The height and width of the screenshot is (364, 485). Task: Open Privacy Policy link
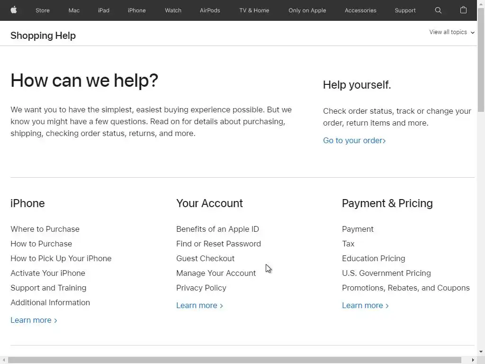201,288
